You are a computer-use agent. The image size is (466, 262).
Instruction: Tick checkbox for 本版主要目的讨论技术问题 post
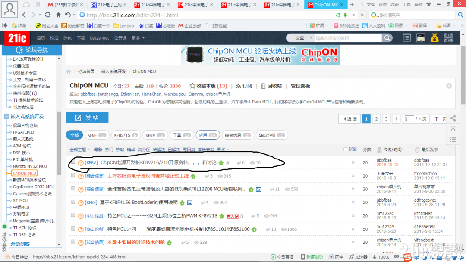point(73,242)
